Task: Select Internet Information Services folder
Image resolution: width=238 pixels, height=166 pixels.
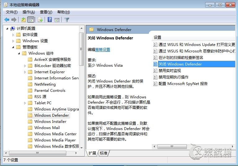Action: 56,78
